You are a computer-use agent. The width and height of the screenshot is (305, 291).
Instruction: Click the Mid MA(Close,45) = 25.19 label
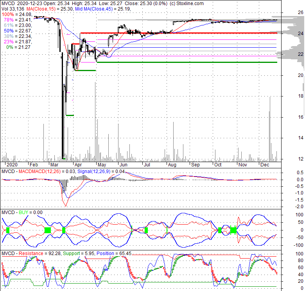[102, 9]
